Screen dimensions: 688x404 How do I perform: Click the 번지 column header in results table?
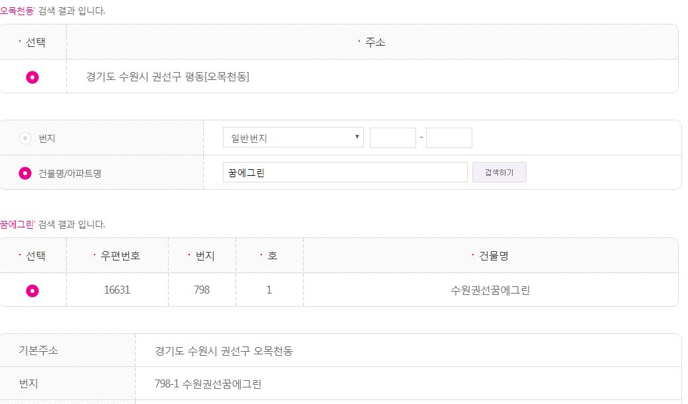tap(204, 256)
